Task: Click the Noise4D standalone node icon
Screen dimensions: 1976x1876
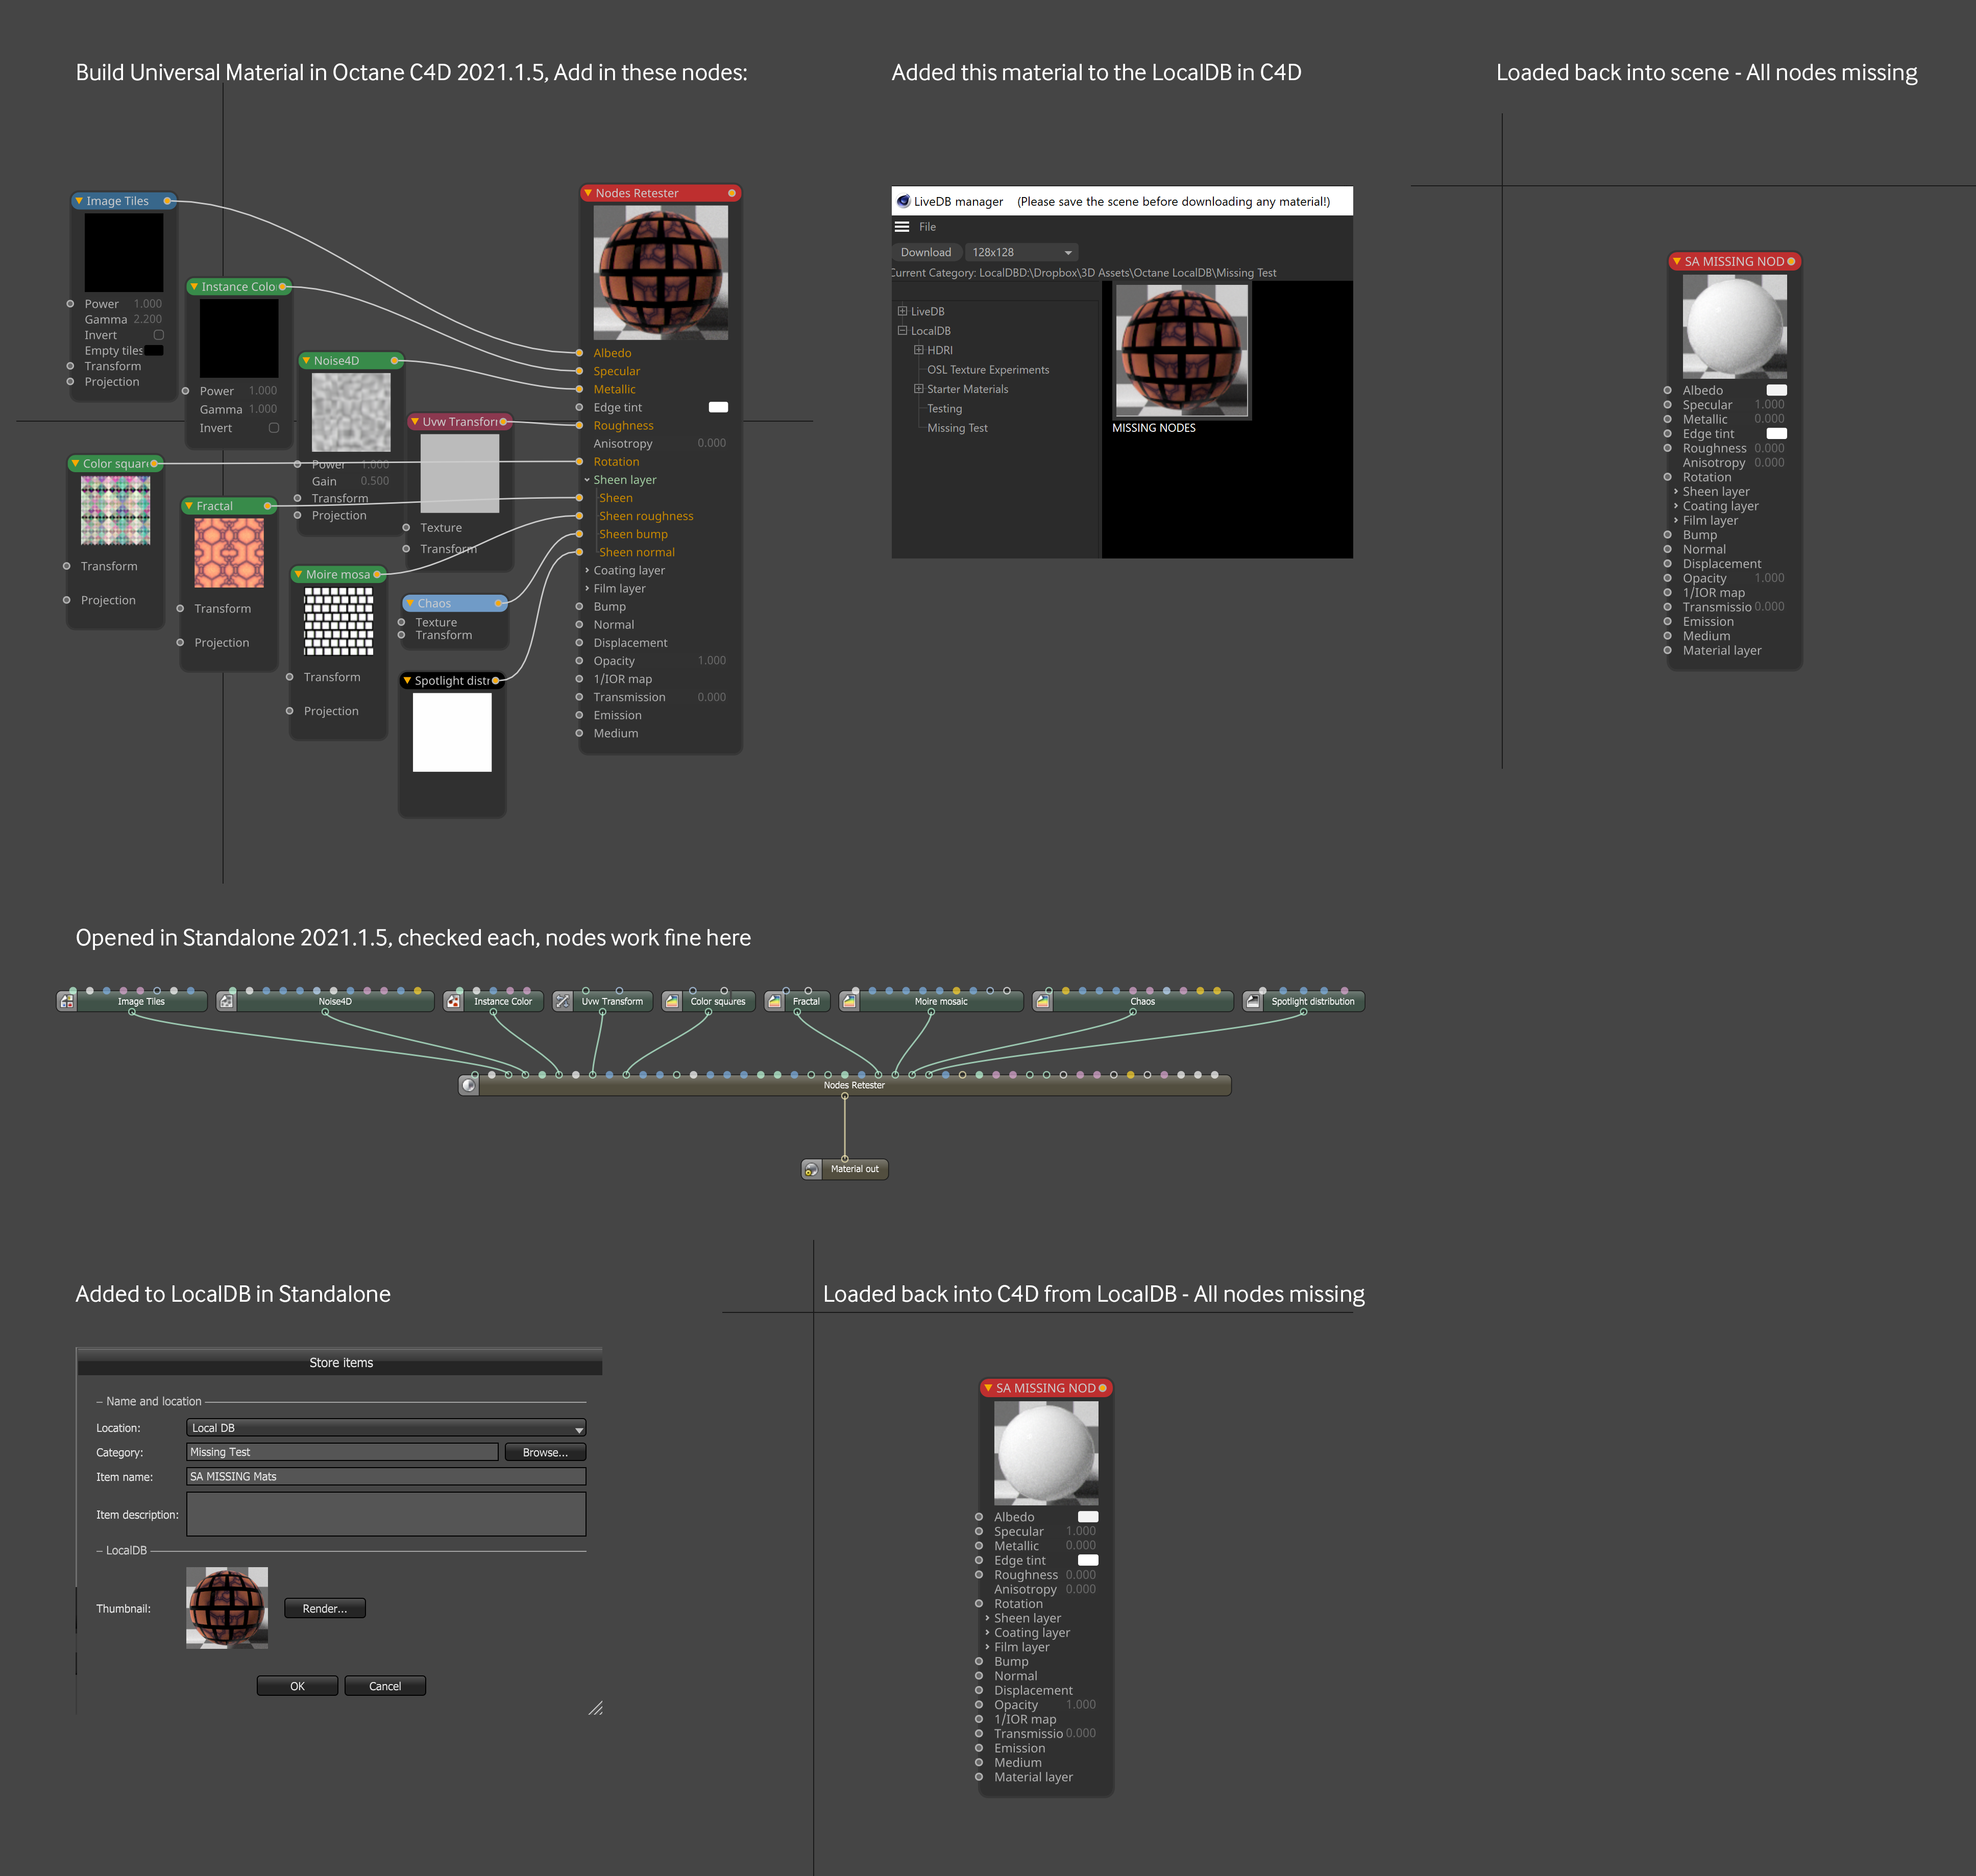Action: point(227,1001)
